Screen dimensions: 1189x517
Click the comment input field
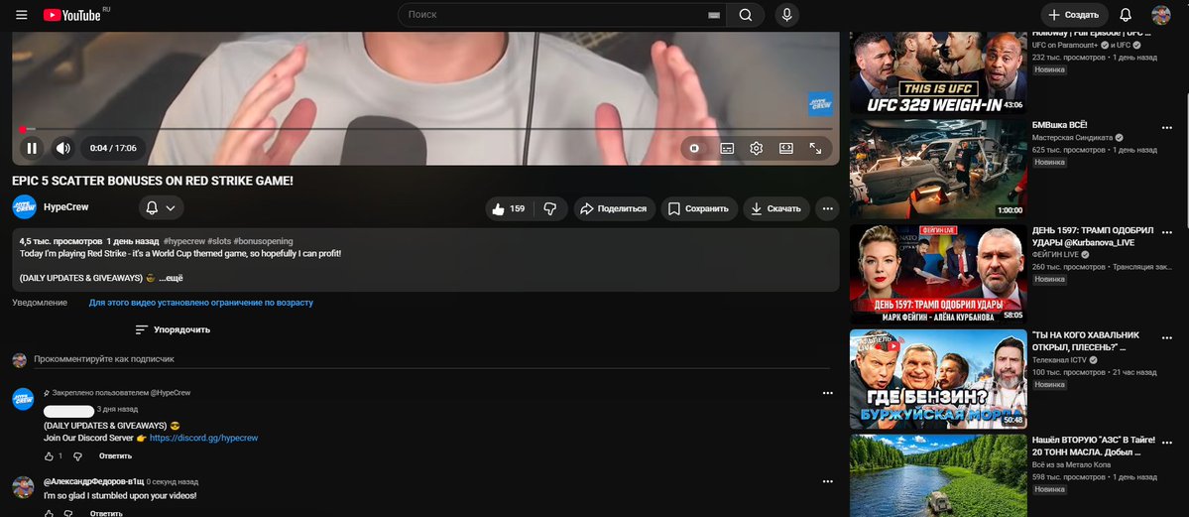click(x=432, y=359)
